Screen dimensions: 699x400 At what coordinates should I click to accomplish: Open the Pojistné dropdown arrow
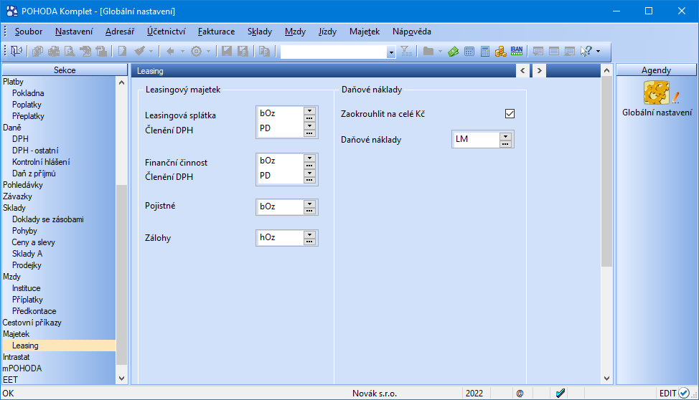coord(309,204)
